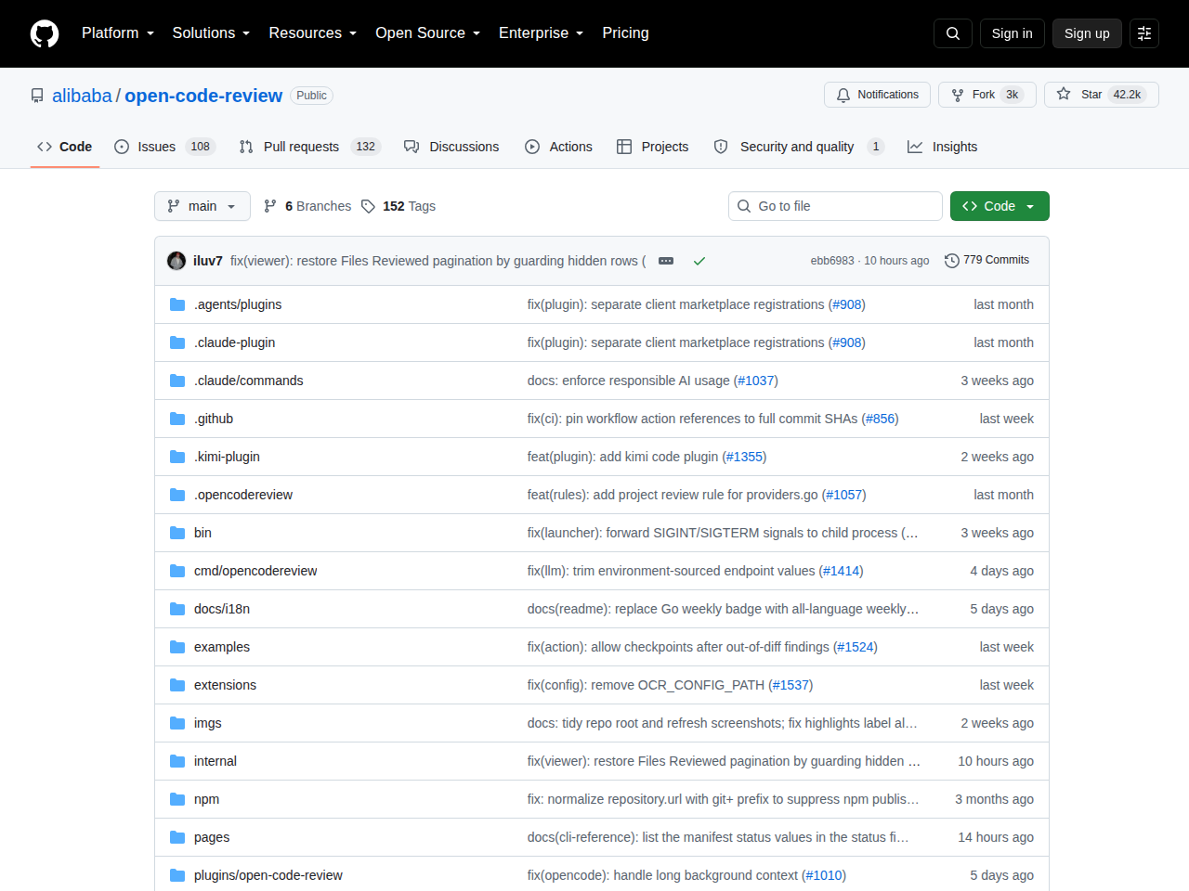1189x891 pixels.
Task: Open appearance settings icon in header
Action: pyautogui.click(x=1144, y=33)
